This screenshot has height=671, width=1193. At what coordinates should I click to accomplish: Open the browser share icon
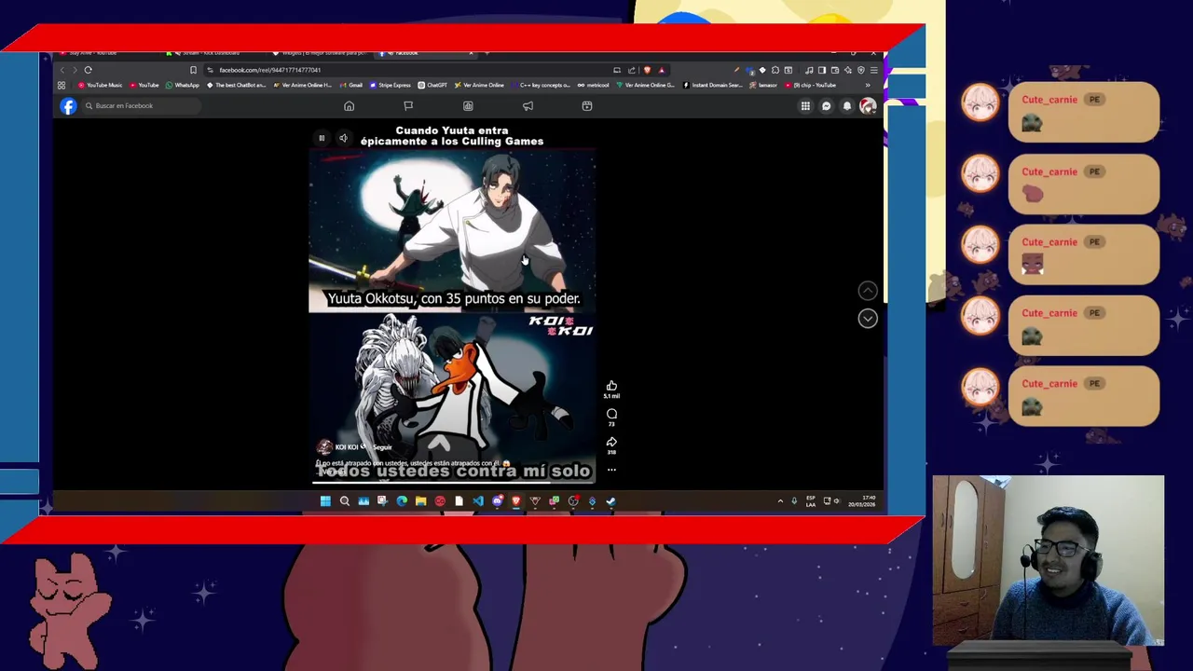click(632, 70)
